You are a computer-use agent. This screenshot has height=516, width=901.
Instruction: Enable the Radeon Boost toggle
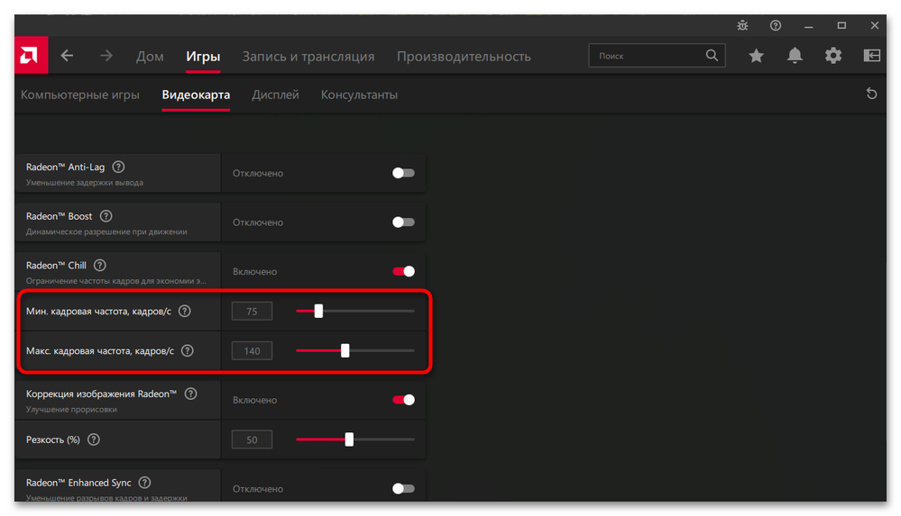(x=403, y=222)
